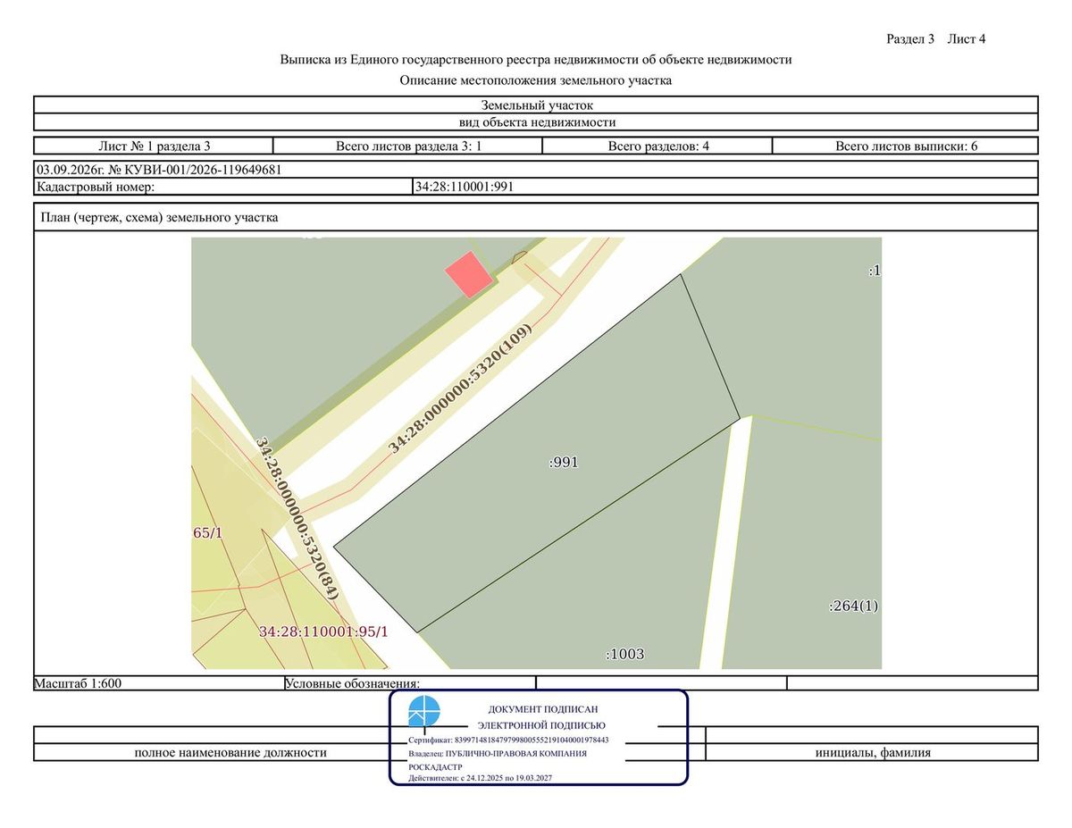Select cadastral number value "34:28:110001:991"

click(x=464, y=187)
